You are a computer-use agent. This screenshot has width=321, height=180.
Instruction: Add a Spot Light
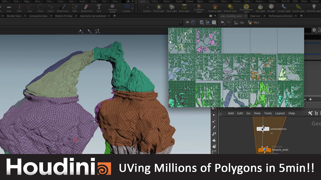click(172, 8)
